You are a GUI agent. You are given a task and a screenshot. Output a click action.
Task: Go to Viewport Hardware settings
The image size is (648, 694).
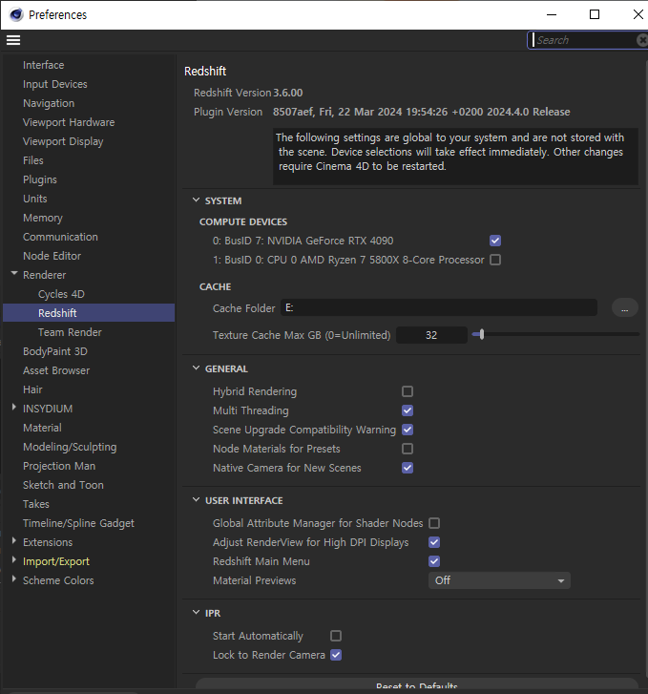[x=69, y=122]
